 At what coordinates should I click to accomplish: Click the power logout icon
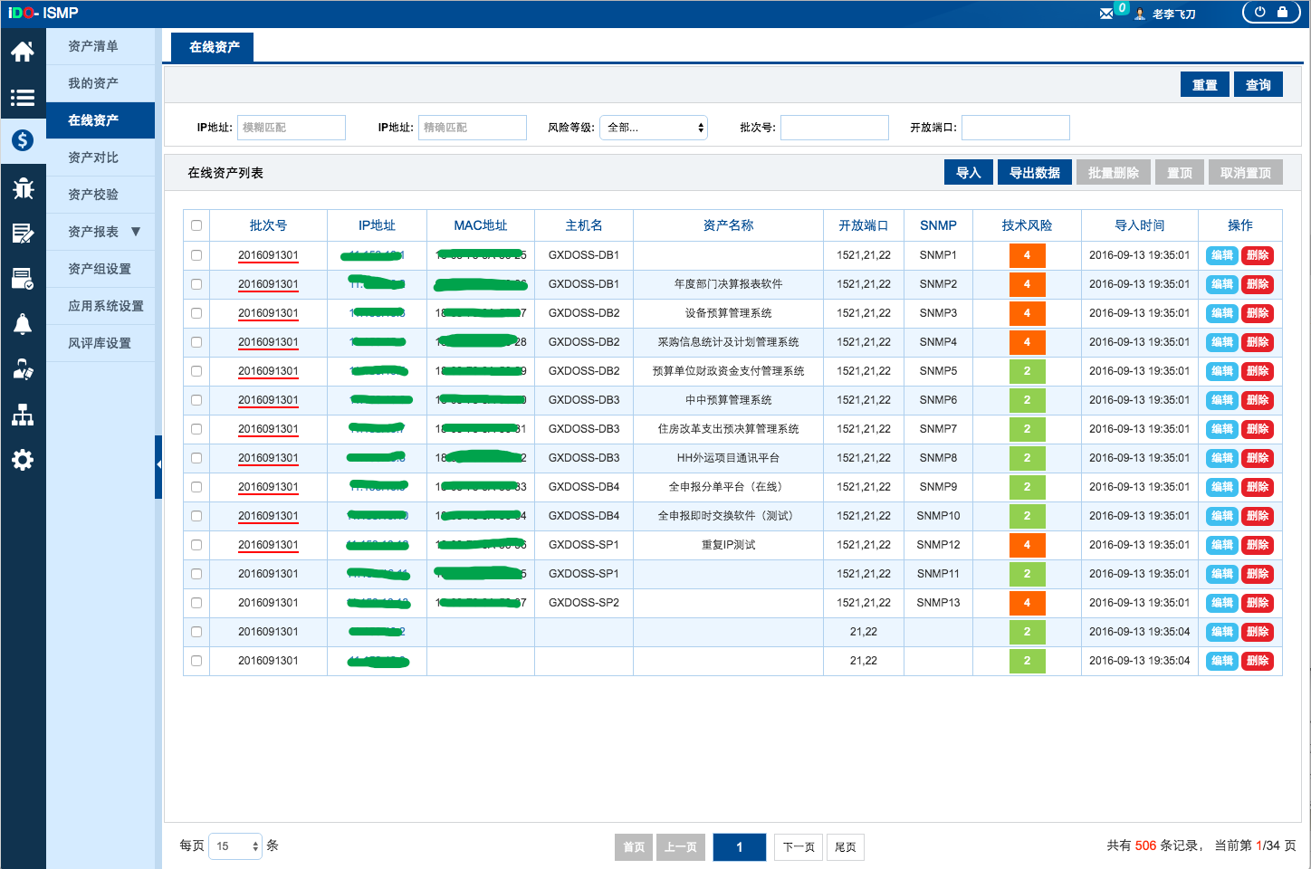tap(1260, 13)
